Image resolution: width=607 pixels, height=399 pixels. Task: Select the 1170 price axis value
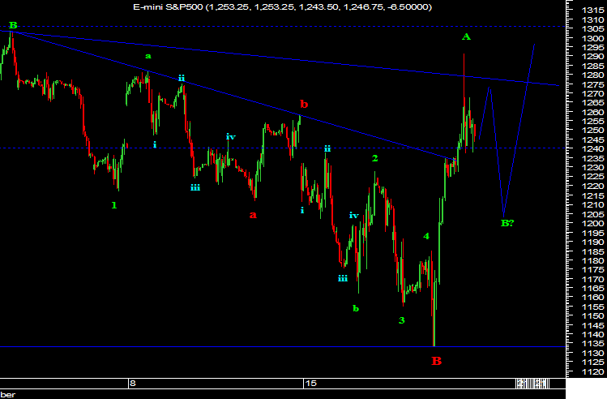pos(592,279)
